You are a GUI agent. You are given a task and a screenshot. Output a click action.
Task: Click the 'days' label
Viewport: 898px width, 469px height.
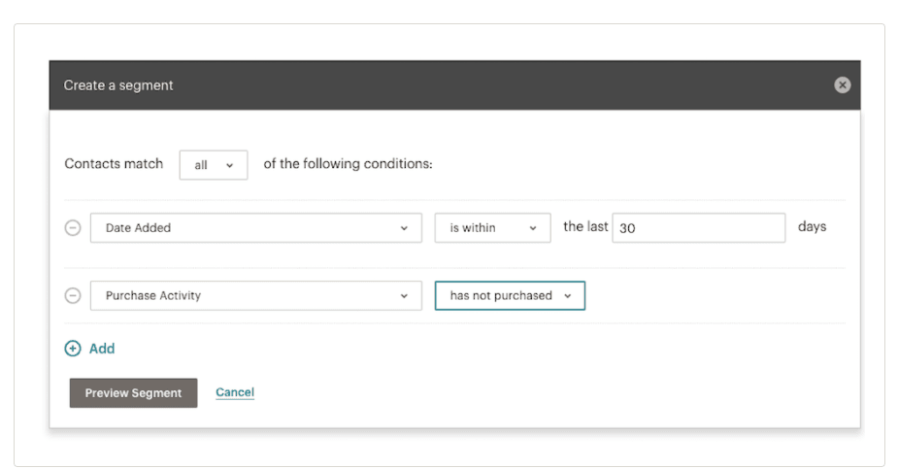[813, 227]
